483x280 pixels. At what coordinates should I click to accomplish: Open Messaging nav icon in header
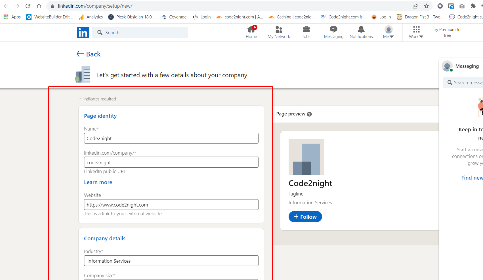pos(333,32)
